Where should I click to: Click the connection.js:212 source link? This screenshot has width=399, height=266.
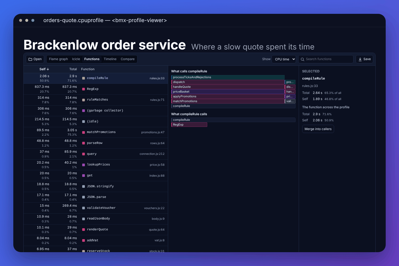[x=152, y=154]
